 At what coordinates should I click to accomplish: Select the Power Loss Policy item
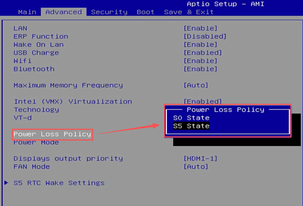pyautogui.click(x=52, y=134)
